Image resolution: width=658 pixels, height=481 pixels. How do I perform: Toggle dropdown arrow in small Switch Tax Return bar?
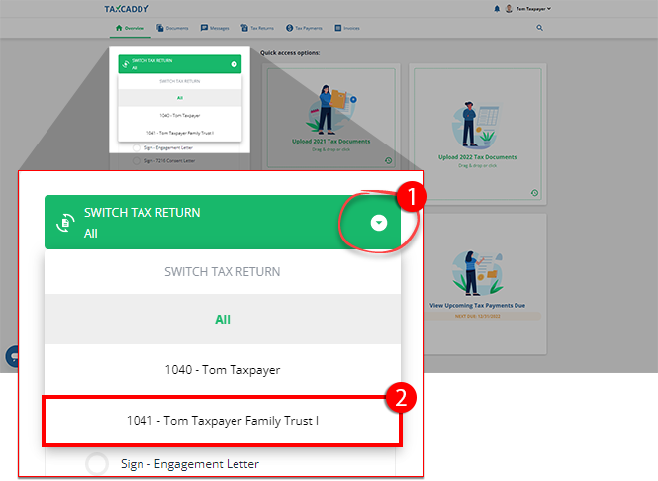click(234, 64)
